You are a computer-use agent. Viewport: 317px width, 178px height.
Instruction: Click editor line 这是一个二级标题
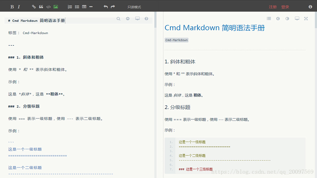[x=25, y=168]
